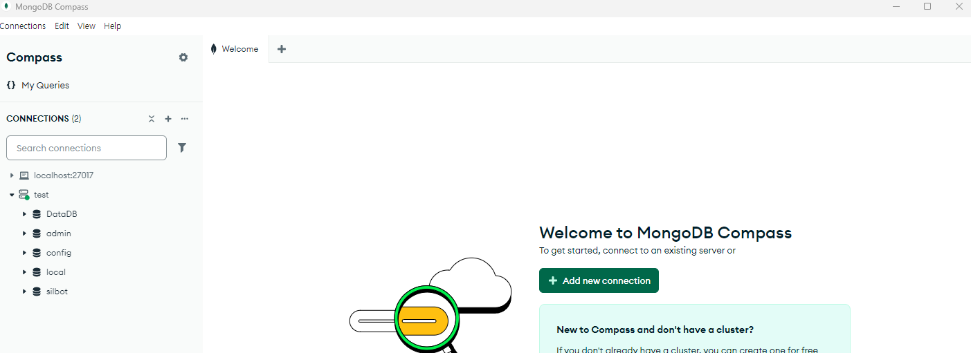The image size is (971, 353).
Task: Minimize the MongoDB Compass window
Action: [x=896, y=7]
